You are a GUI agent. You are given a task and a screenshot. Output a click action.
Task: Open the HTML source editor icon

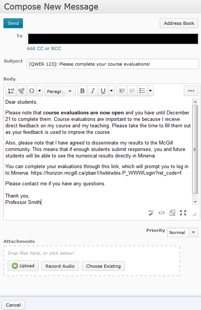162,213
